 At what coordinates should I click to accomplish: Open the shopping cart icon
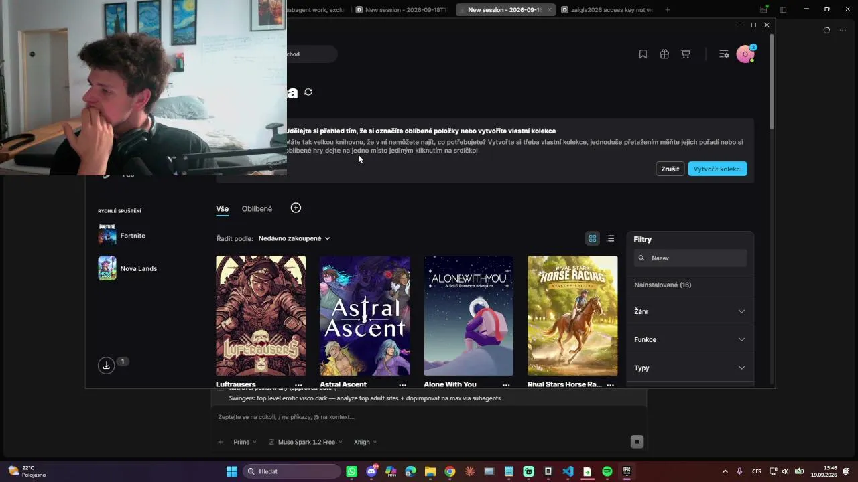pyautogui.click(x=686, y=54)
